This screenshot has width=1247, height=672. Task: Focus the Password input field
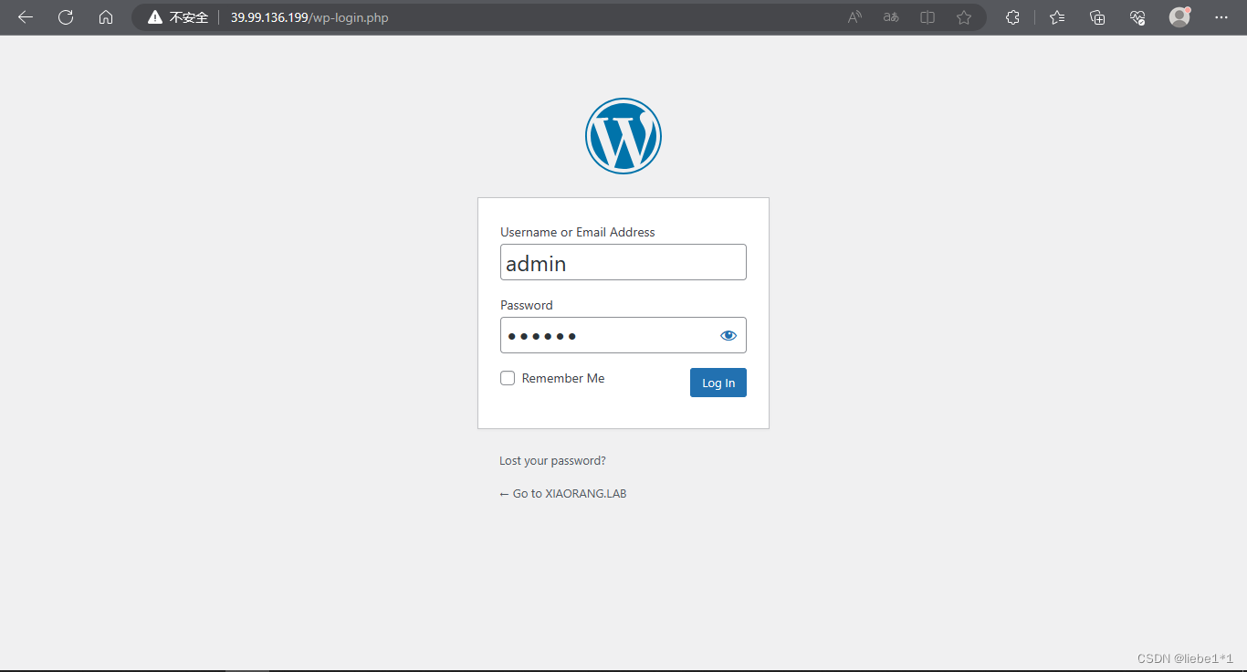[623, 335]
